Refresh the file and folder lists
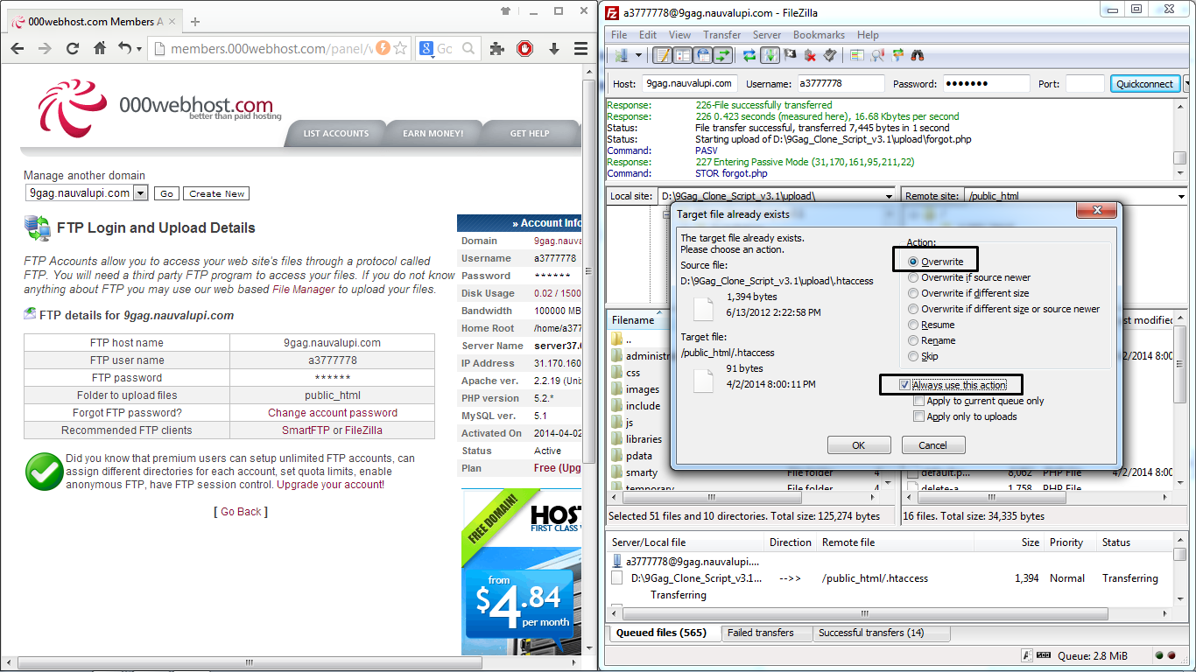 click(x=749, y=54)
